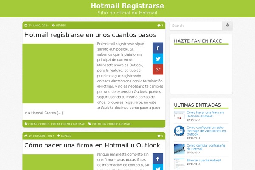The height and width of the screenshot is (170, 255).
Task: Click calendar icon beside 19 Octubre, 2014
Action: pyautogui.click(x=25, y=136)
